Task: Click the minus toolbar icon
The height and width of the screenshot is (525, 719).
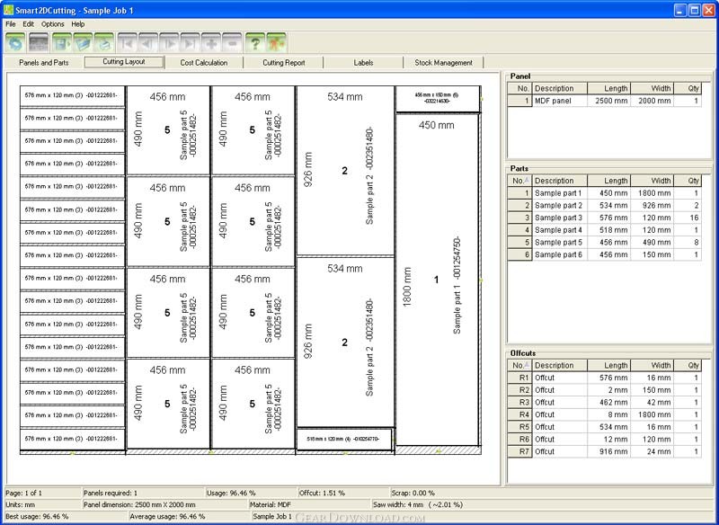Action: pyautogui.click(x=233, y=43)
